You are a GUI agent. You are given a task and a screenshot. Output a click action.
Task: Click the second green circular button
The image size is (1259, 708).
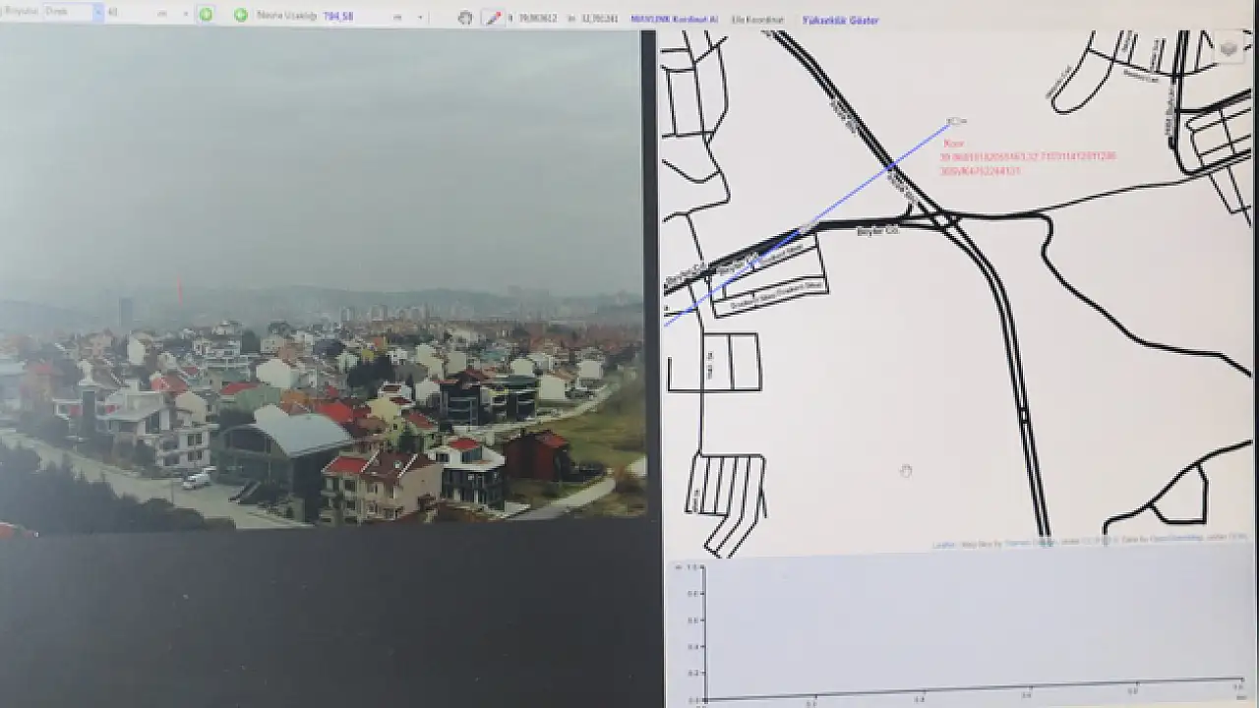point(241,15)
